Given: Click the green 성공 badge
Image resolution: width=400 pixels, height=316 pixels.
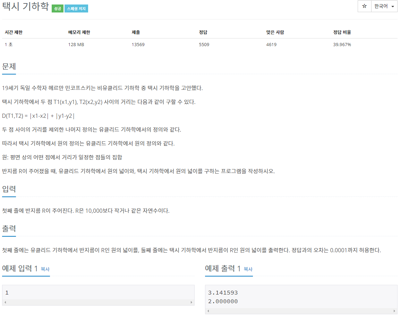Looking at the screenshot, I should tap(57, 9).
